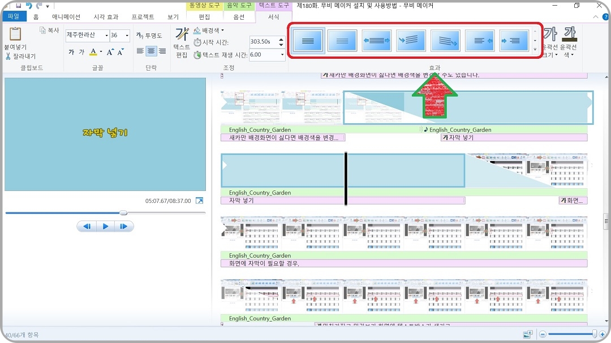
Task: Collapse the ribbon with the chevron icon
Action: point(595,17)
